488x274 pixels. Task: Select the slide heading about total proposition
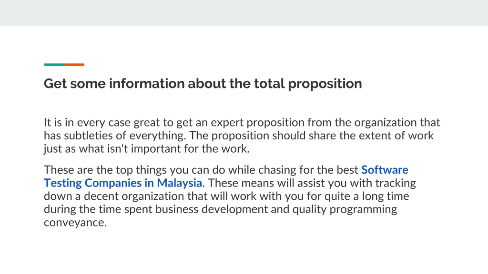(203, 84)
